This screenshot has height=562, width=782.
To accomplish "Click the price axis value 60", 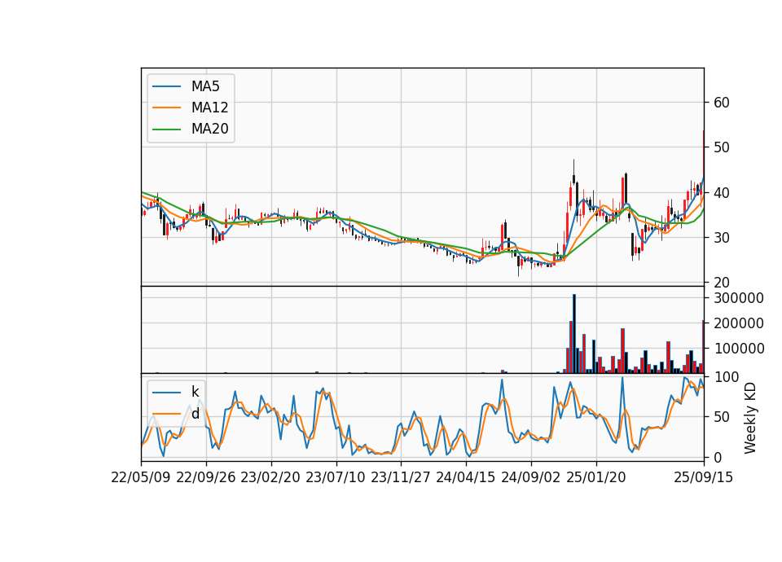I will pyautogui.click(x=722, y=103).
